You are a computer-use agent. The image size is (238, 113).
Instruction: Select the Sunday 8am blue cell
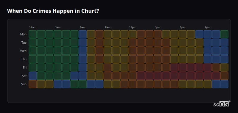tap(99, 84)
